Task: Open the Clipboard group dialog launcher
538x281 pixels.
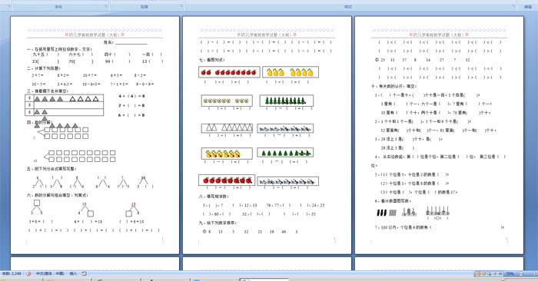Action: pyautogui.click(x=9, y=6)
